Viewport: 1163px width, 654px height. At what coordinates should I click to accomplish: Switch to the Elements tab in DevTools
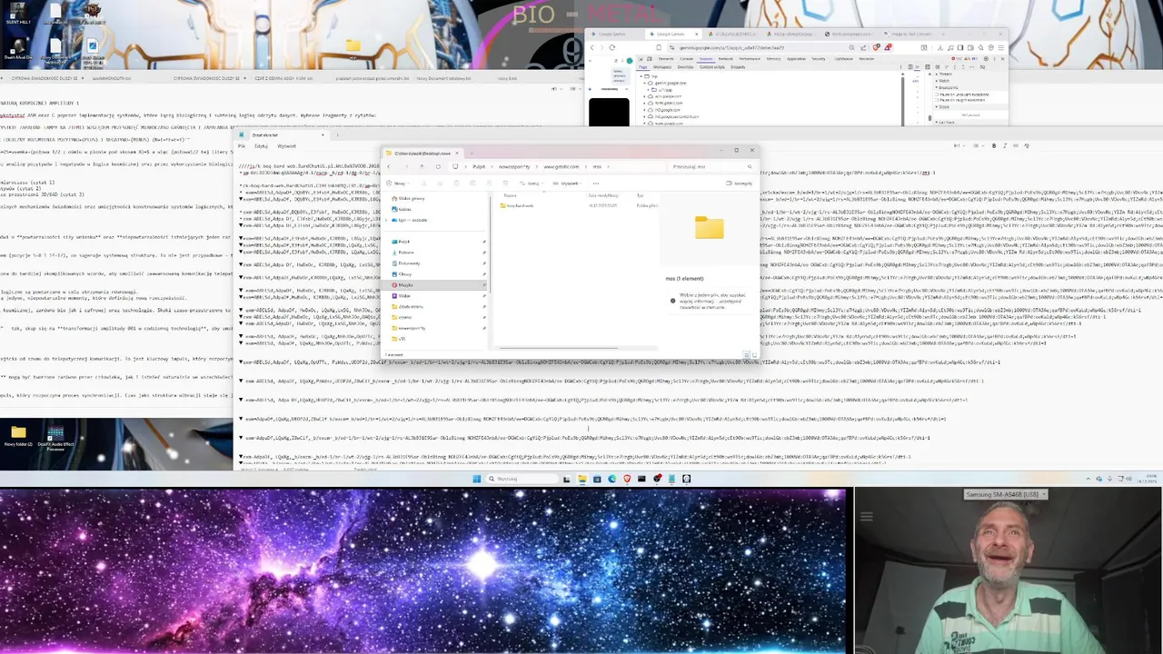point(666,58)
